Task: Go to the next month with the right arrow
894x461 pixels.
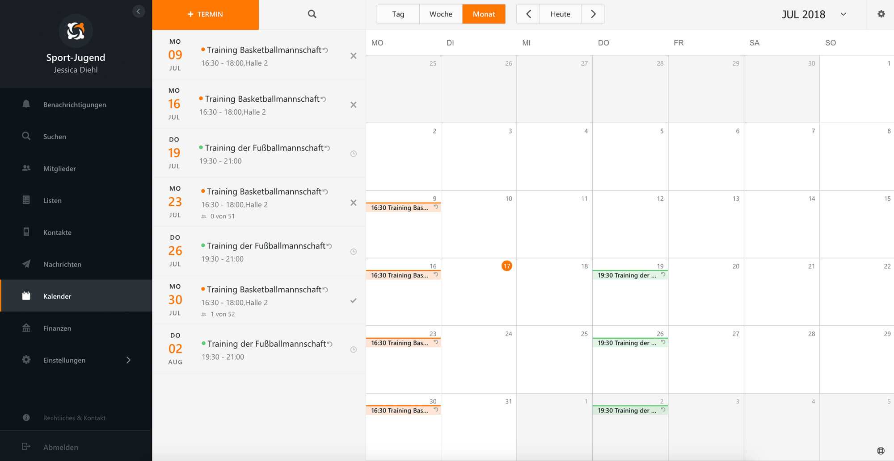Action: [x=593, y=14]
